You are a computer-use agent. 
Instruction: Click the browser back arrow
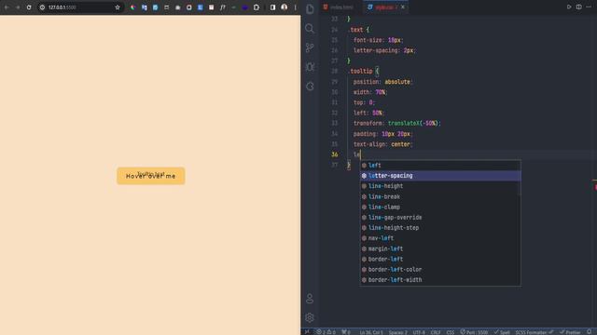7,7
